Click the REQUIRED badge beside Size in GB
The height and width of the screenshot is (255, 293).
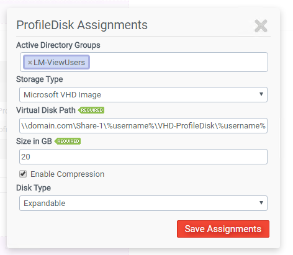point(68,141)
